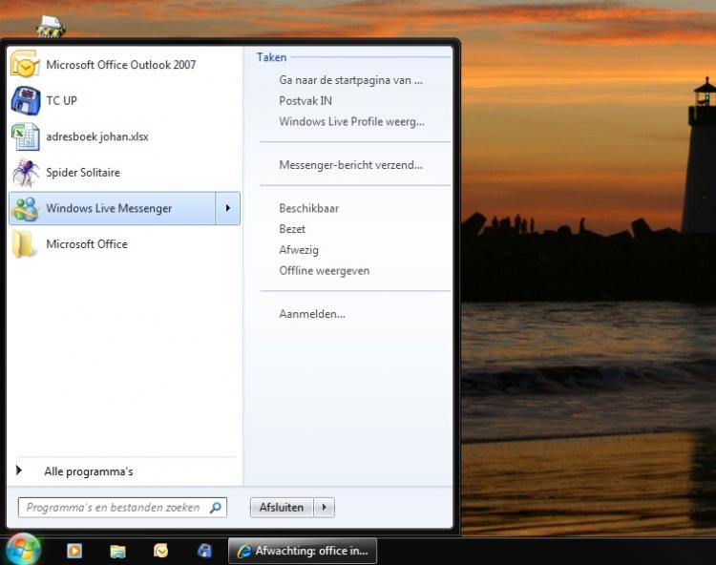Choose Windows Live Profile weergeven
The height and width of the screenshot is (565, 716).
[351, 122]
